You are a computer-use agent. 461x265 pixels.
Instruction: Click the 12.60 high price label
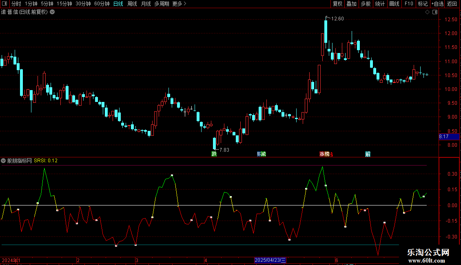337,19
